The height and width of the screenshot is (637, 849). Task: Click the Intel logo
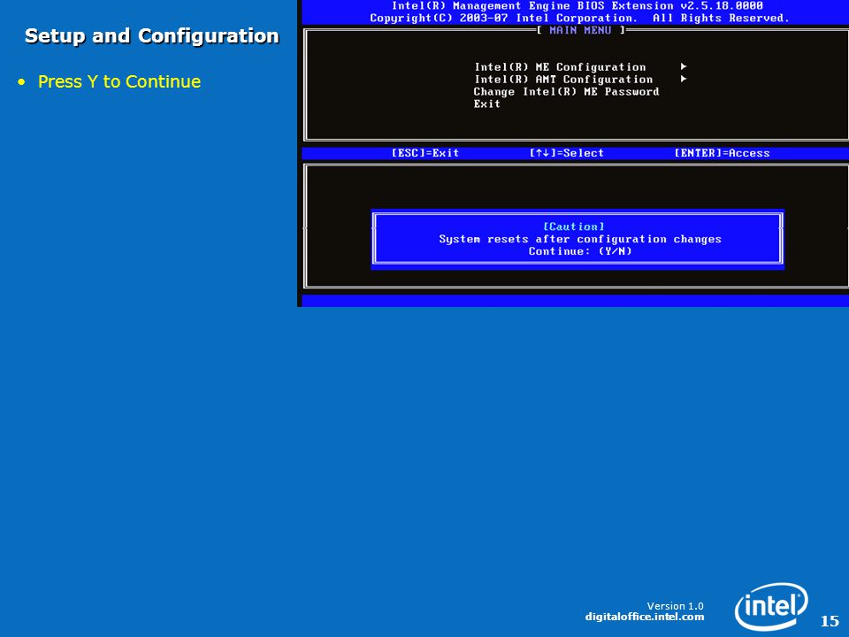(x=771, y=606)
